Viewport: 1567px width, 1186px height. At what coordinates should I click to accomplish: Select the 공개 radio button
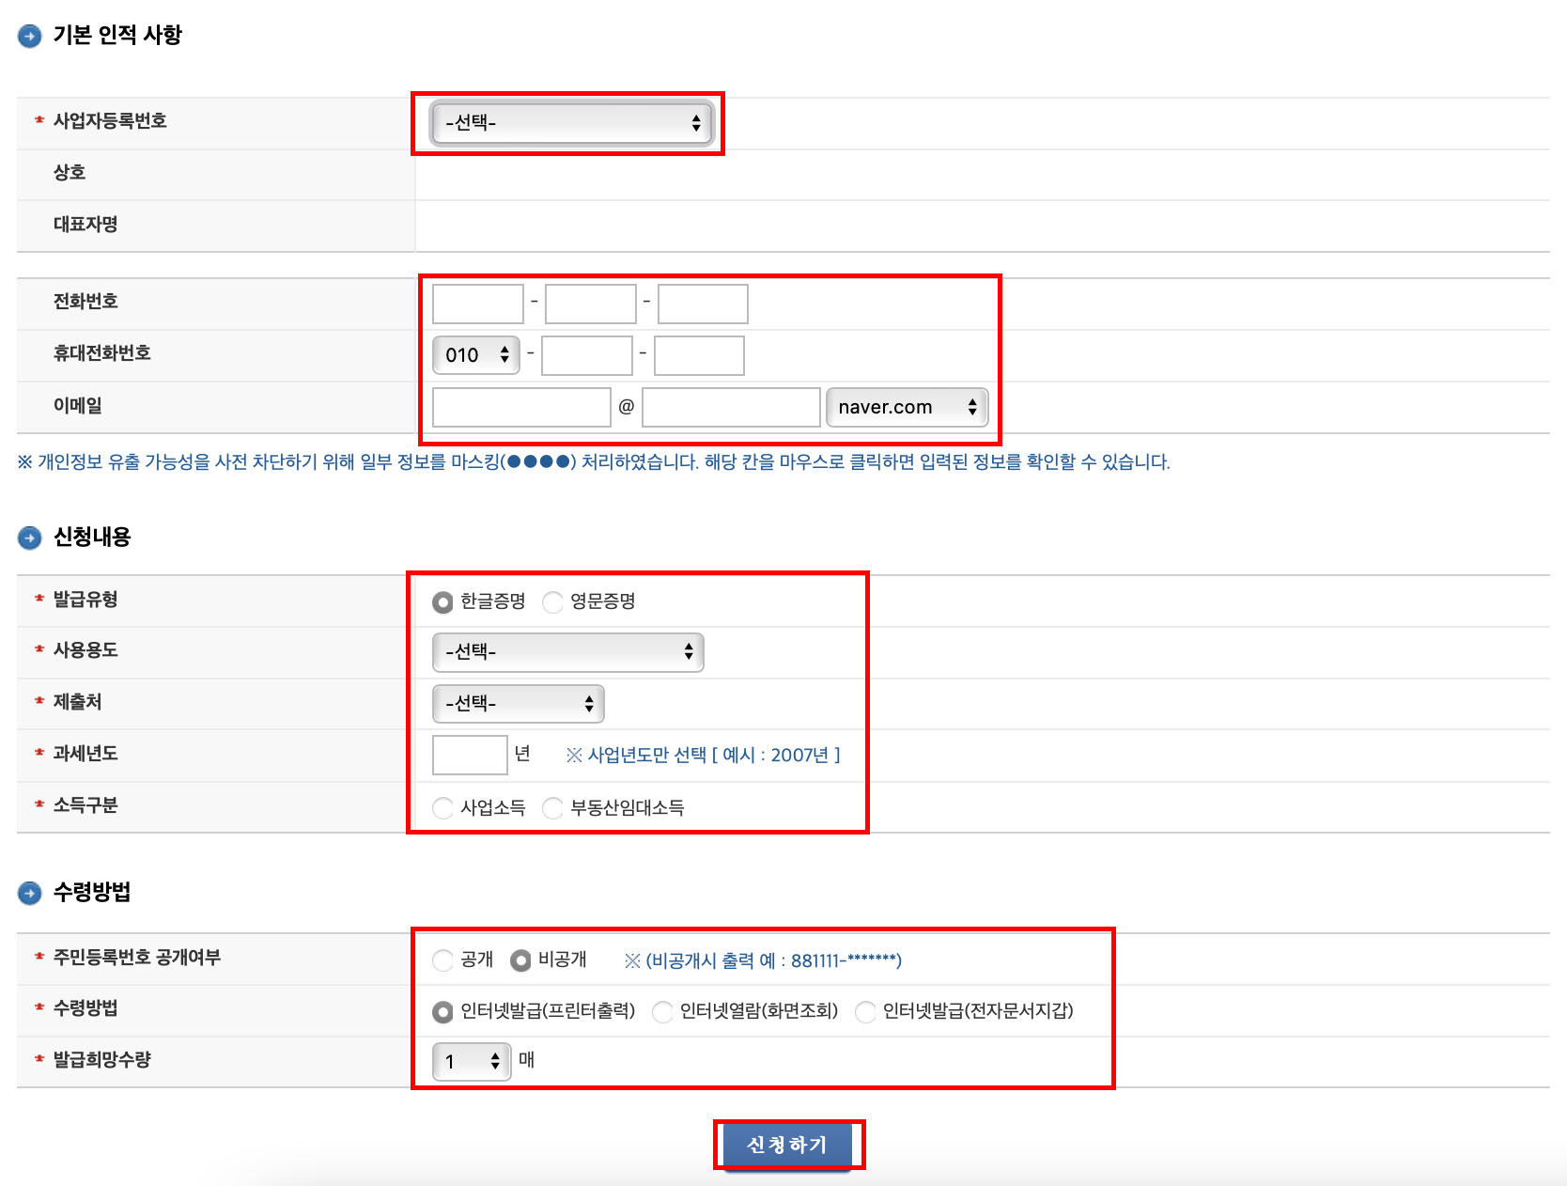click(x=442, y=960)
